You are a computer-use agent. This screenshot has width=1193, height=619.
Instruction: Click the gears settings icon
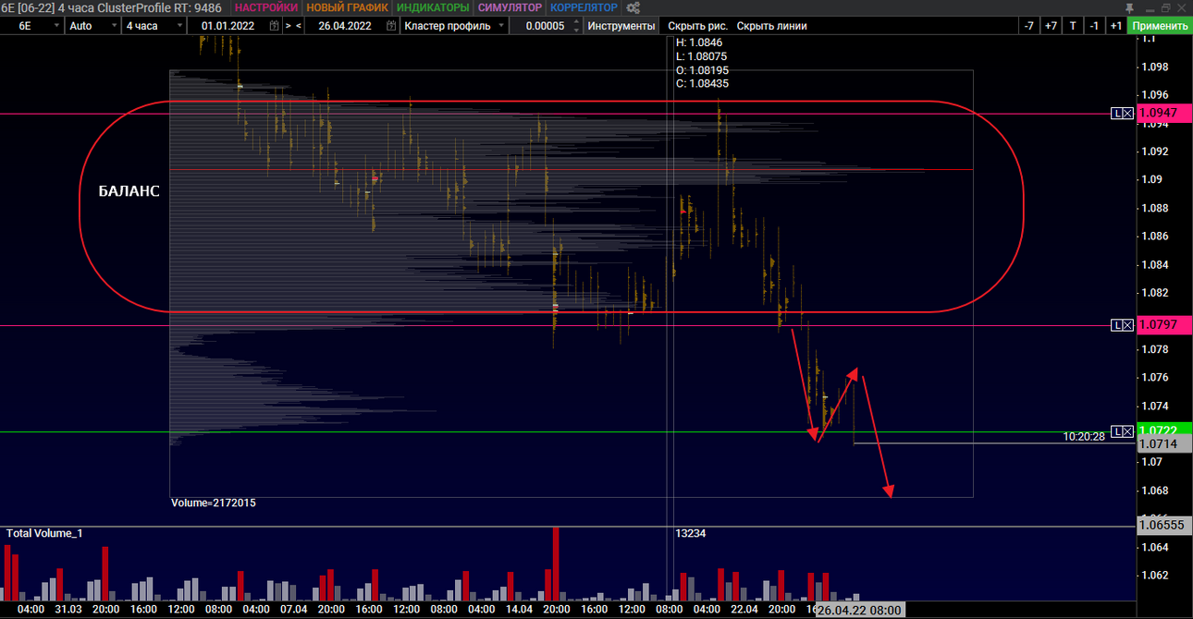click(x=633, y=7)
